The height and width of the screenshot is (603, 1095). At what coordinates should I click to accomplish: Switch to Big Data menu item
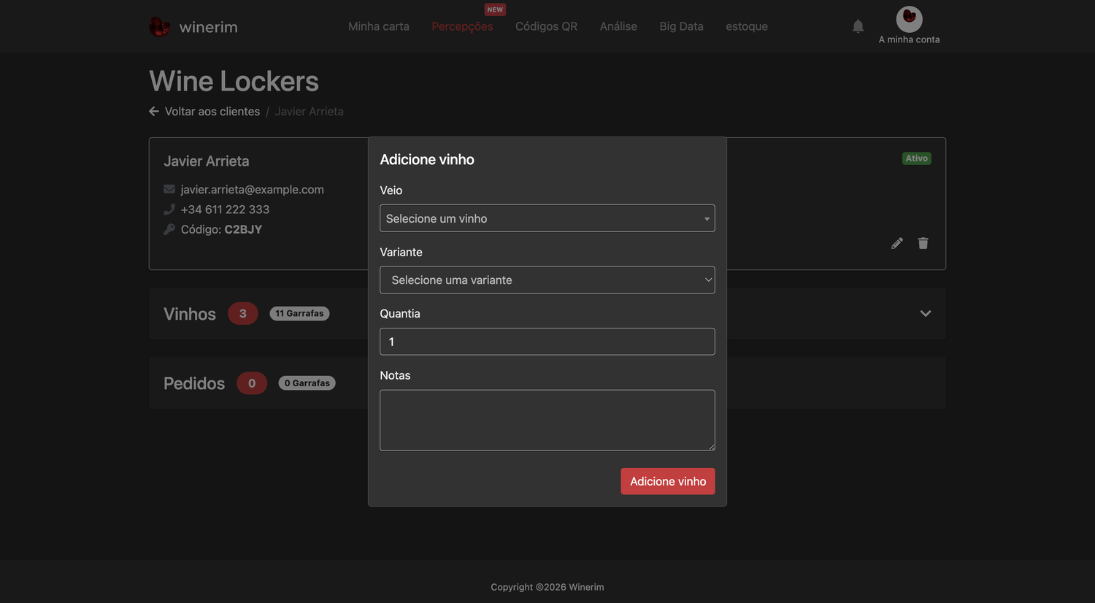click(x=681, y=26)
